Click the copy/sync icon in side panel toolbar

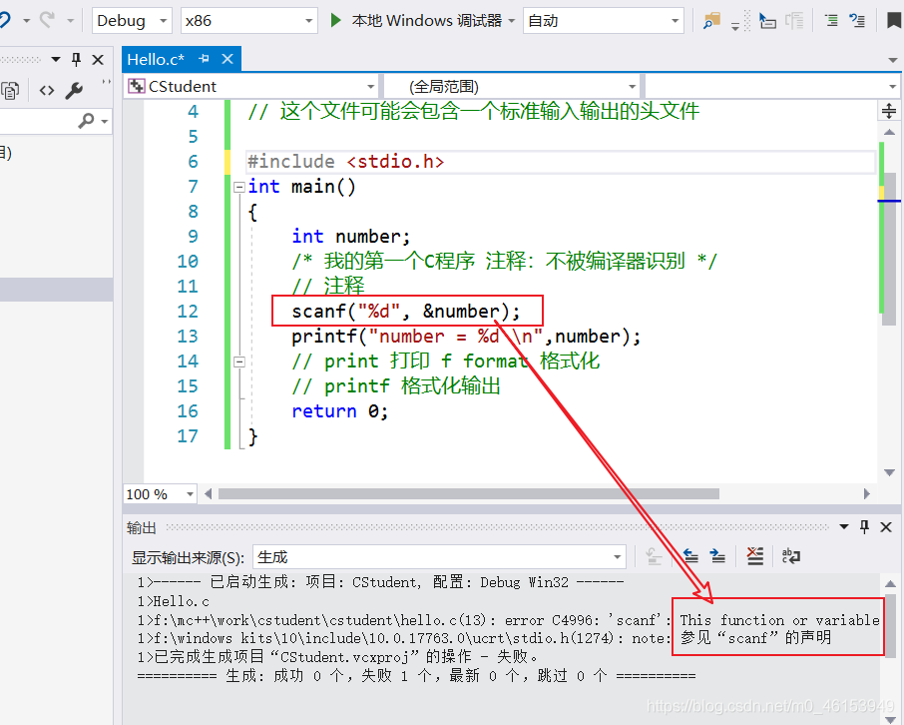pyautogui.click(x=10, y=91)
